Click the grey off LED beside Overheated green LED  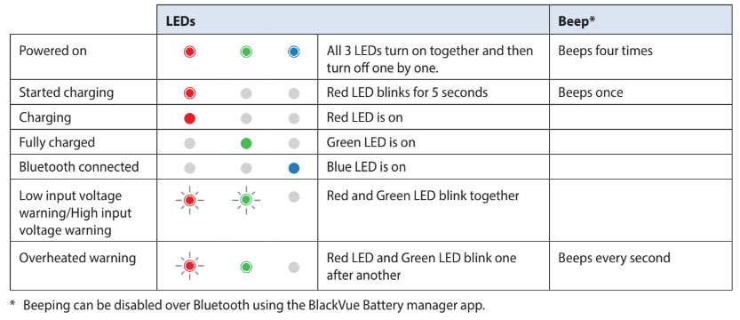coord(293,267)
